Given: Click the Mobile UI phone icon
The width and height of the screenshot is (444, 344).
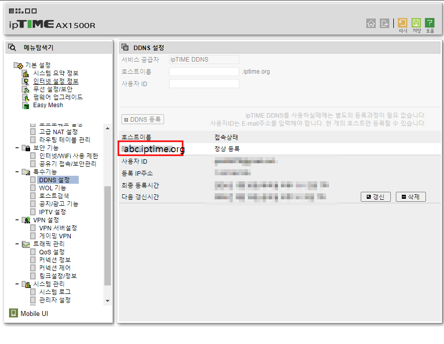Looking at the screenshot, I should click(x=14, y=313).
